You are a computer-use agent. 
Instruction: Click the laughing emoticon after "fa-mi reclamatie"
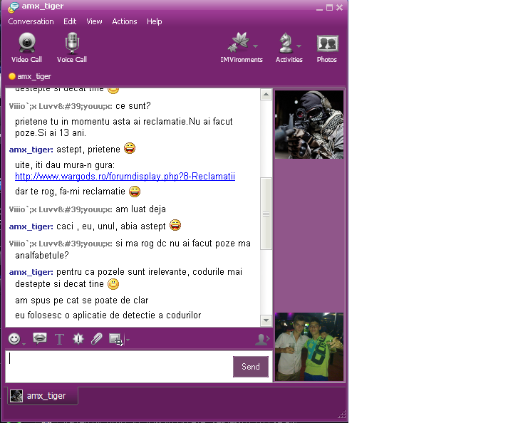(x=135, y=192)
